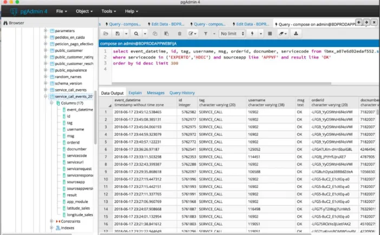Click the tag column header
Screen dimensions: 380x235
(x=222, y=102)
